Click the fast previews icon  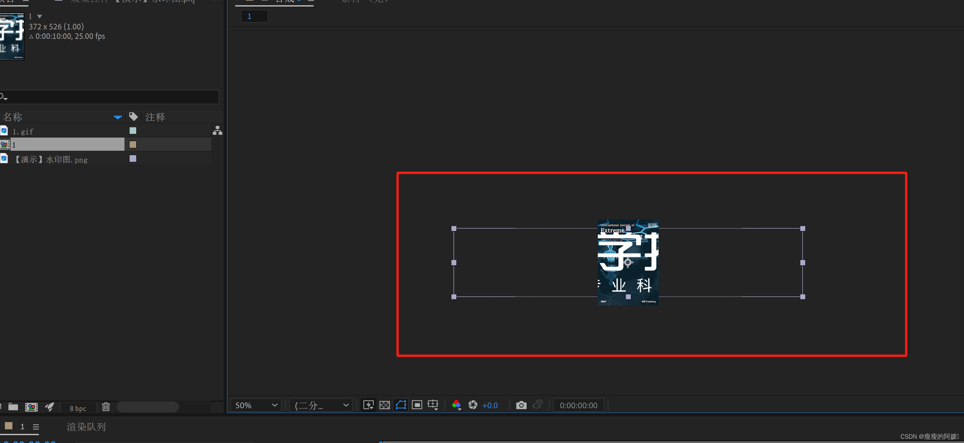[368, 405]
